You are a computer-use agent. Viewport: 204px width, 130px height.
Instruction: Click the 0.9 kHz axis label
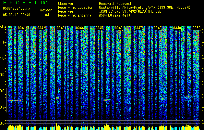(3, 75)
